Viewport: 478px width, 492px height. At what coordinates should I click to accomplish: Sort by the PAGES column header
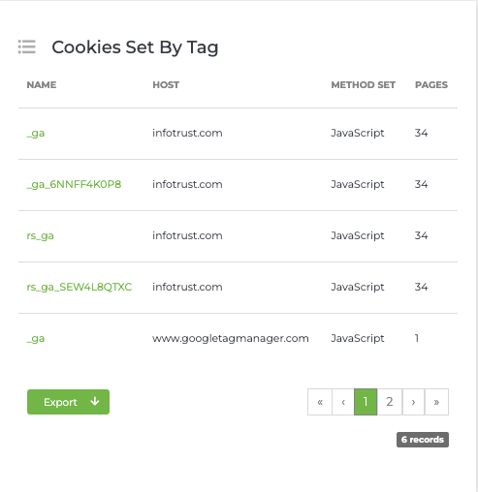tap(431, 85)
